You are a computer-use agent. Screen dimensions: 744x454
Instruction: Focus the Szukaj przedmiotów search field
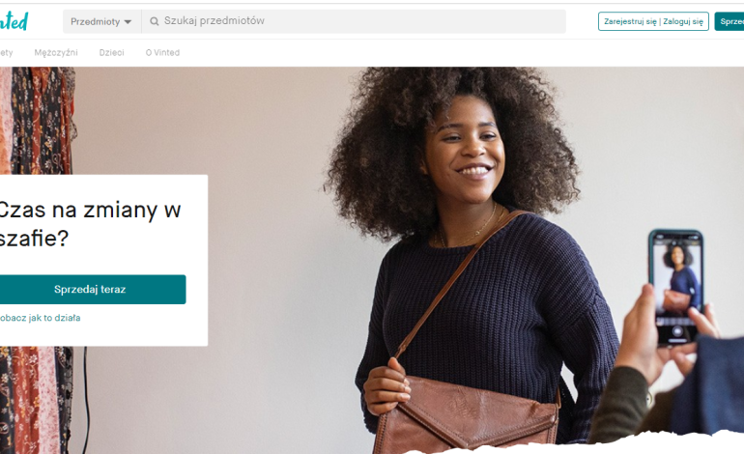pos(354,21)
